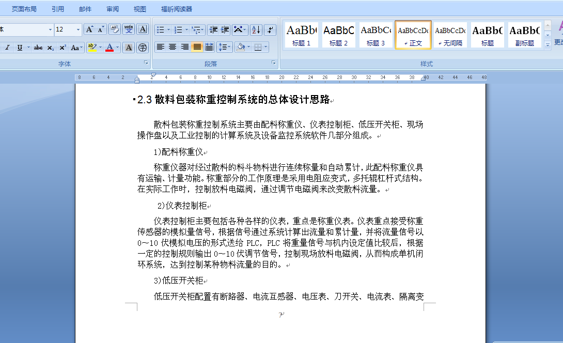The width and height of the screenshot is (563, 343).
Task: Apply yellow text highlight color
Action: (x=92, y=48)
